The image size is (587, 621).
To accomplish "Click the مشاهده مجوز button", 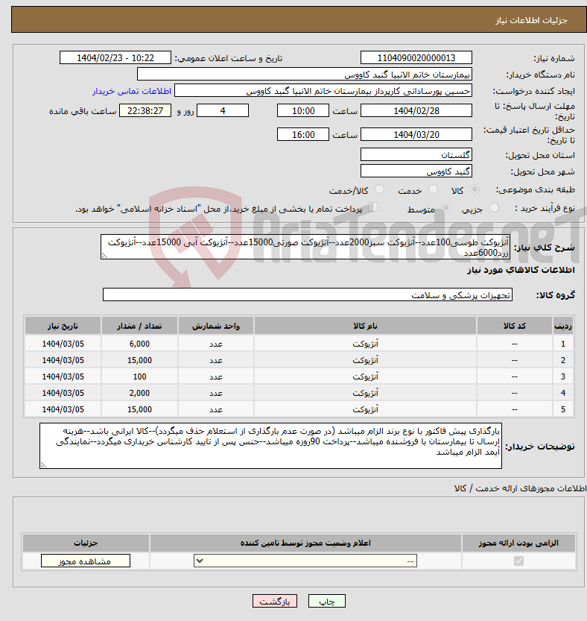I will point(86,561).
